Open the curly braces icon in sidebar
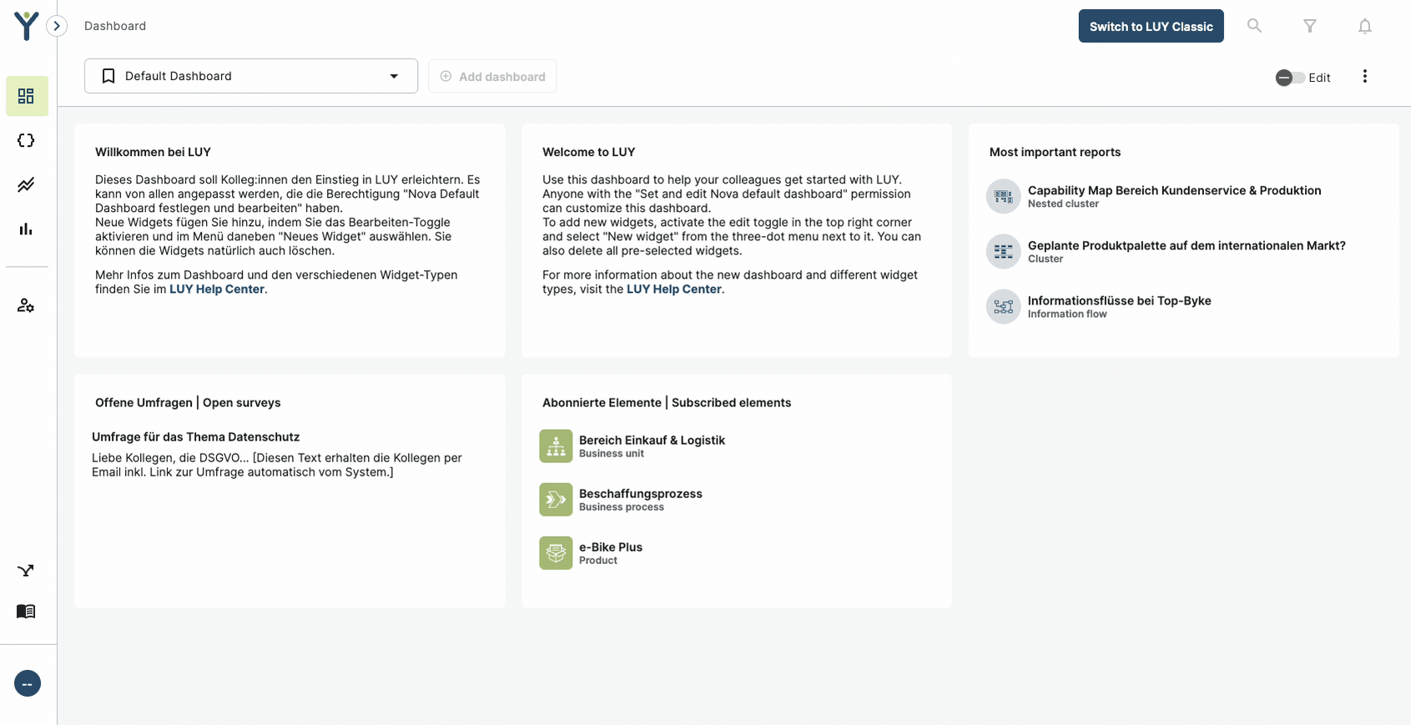 (26, 140)
